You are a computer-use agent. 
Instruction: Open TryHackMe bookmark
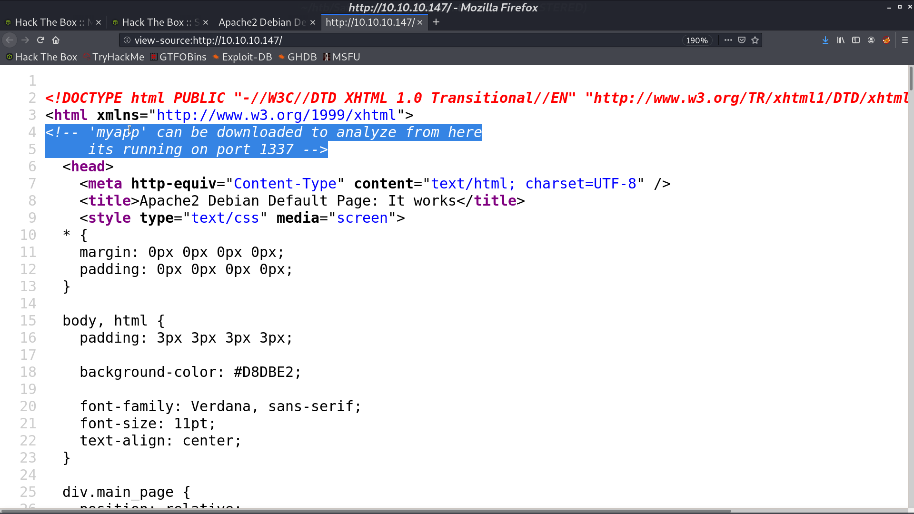[114, 57]
